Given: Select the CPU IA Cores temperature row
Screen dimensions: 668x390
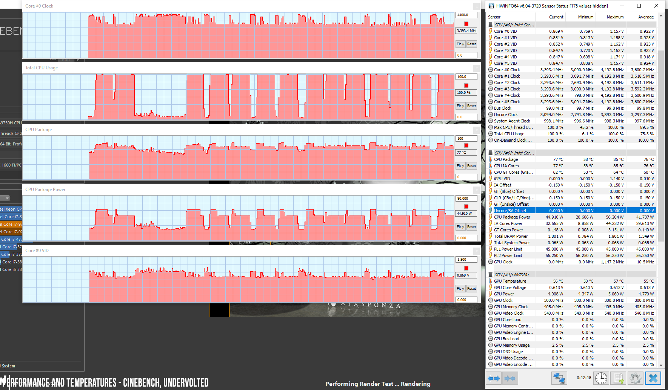Looking at the screenshot, I should (x=571, y=166).
